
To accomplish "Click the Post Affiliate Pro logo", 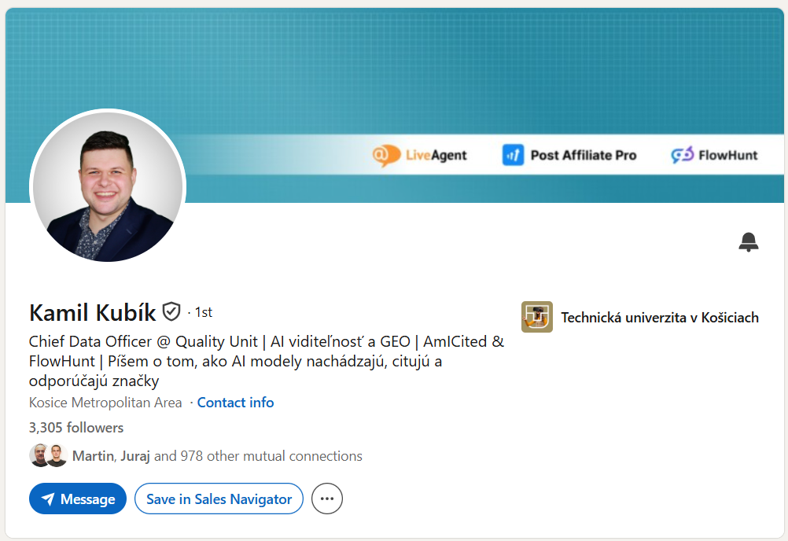I will (569, 155).
